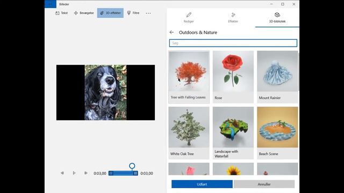Screen dimensions: 344x193
Task: Open the Tekst tool
Action: tap(61, 13)
